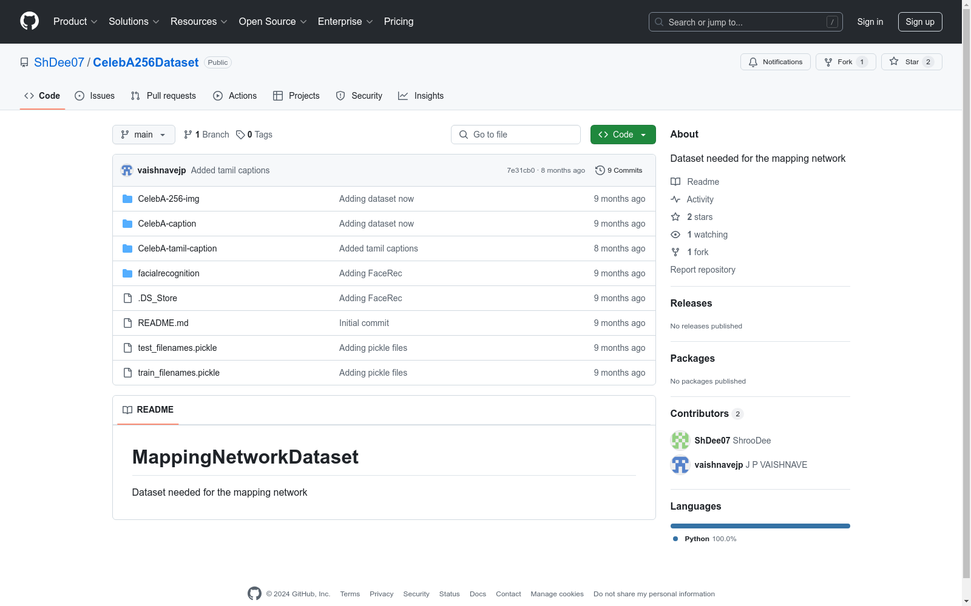Viewport: 971px width, 606px height.
Task: Open the Pricing page link
Action: click(399, 21)
